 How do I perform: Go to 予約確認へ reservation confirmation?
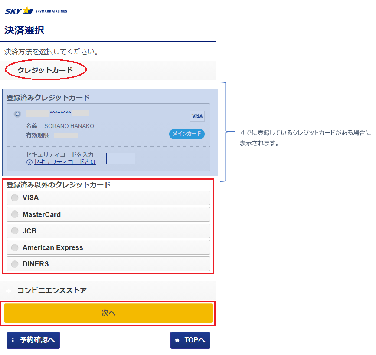pyautogui.click(x=33, y=340)
